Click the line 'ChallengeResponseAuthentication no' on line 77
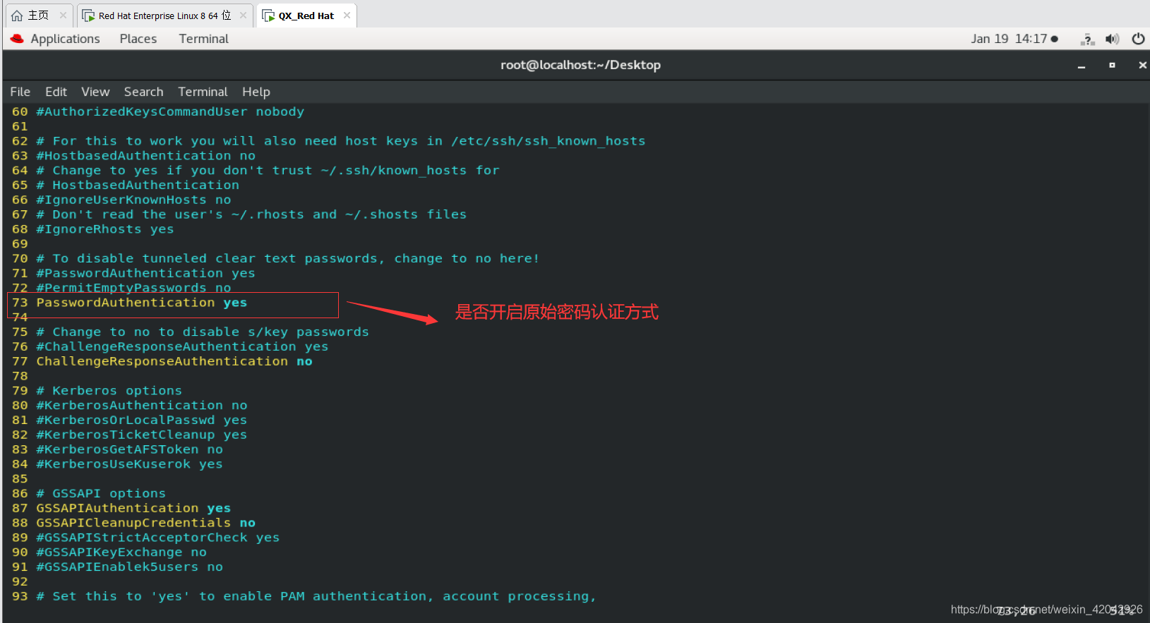The height and width of the screenshot is (623, 1150). [x=174, y=361]
